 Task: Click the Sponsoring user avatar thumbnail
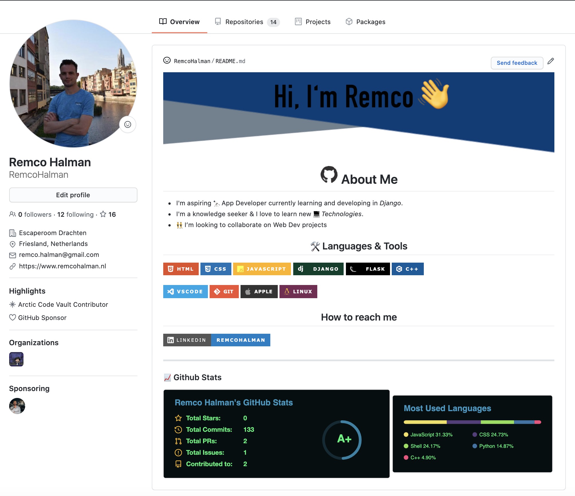(x=17, y=406)
